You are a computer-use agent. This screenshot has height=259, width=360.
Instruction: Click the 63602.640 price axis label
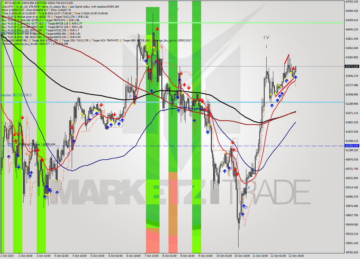(x=352, y=48)
